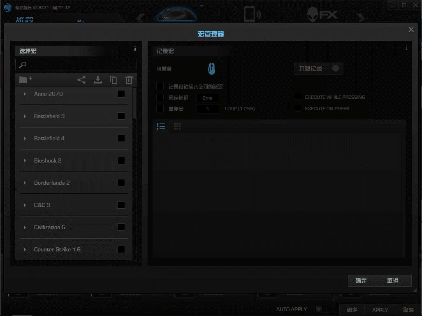Click the macro search input field
Image resolution: width=422 pixels, height=316 pixels.
pos(76,65)
